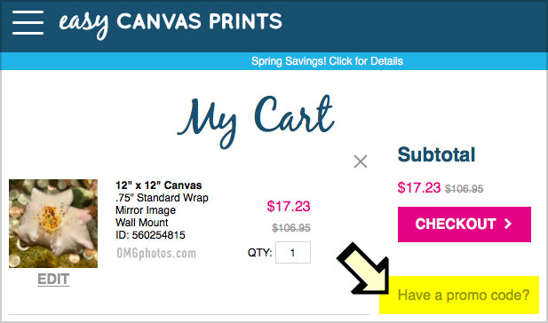Open the hamburger navigation menu

tap(28, 22)
